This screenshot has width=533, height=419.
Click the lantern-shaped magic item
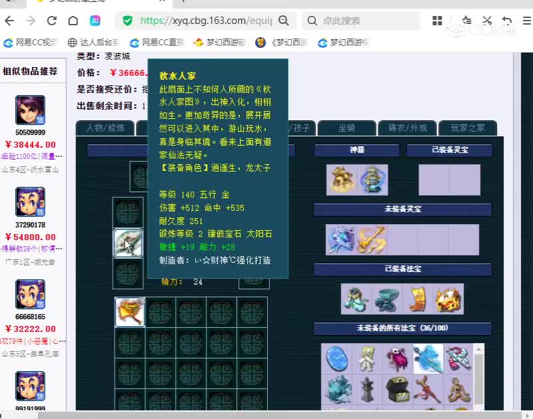click(x=367, y=390)
